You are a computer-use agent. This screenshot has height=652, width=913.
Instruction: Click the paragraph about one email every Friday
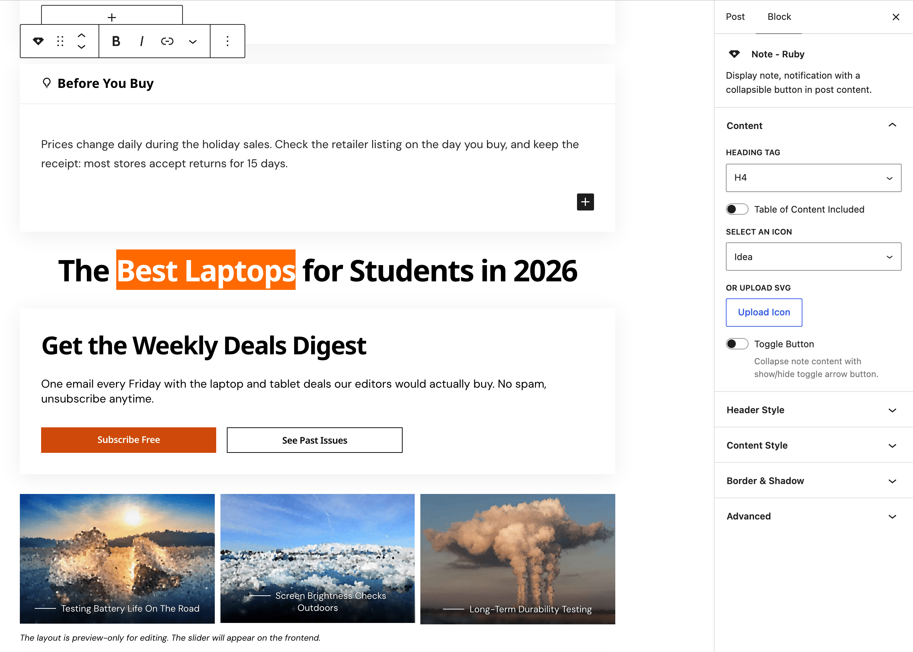click(x=294, y=391)
